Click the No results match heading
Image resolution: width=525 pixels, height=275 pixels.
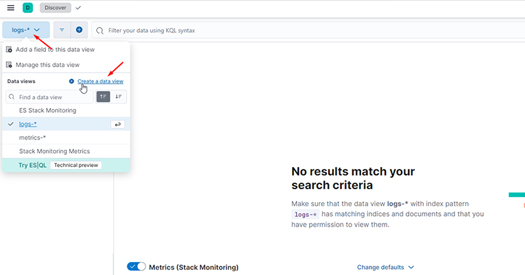click(353, 178)
